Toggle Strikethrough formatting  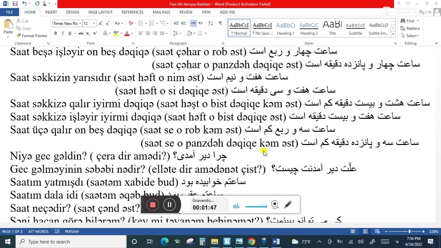(x=81, y=33)
